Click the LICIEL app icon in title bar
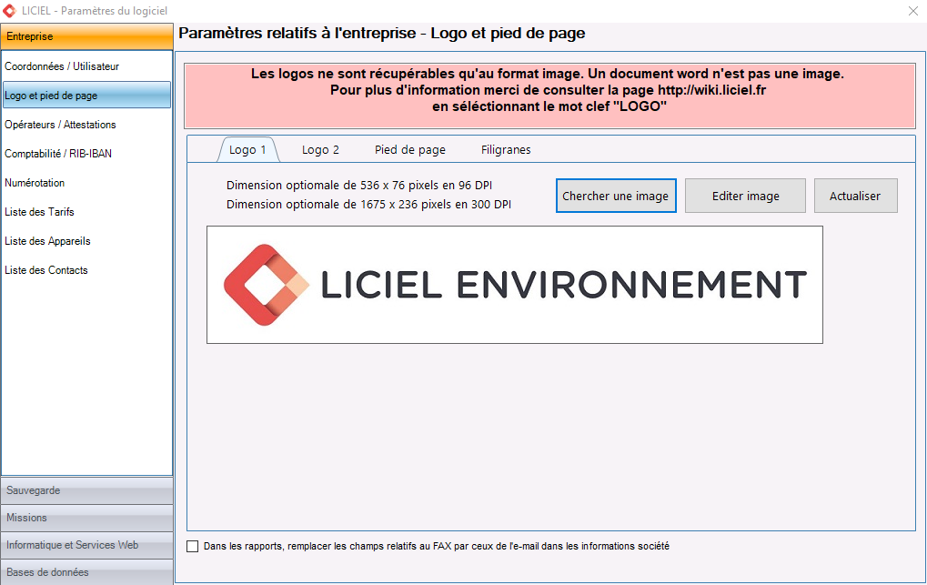Image resolution: width=927 pixels, height=585 pixels. tap(9, 10)
